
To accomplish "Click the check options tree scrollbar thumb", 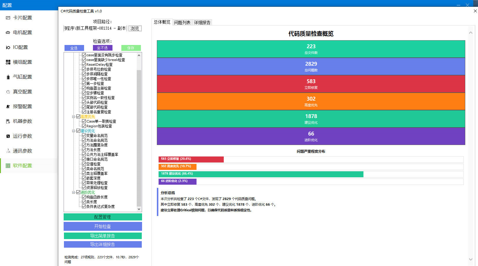I will pyautogui.click(x=139, y=138).
